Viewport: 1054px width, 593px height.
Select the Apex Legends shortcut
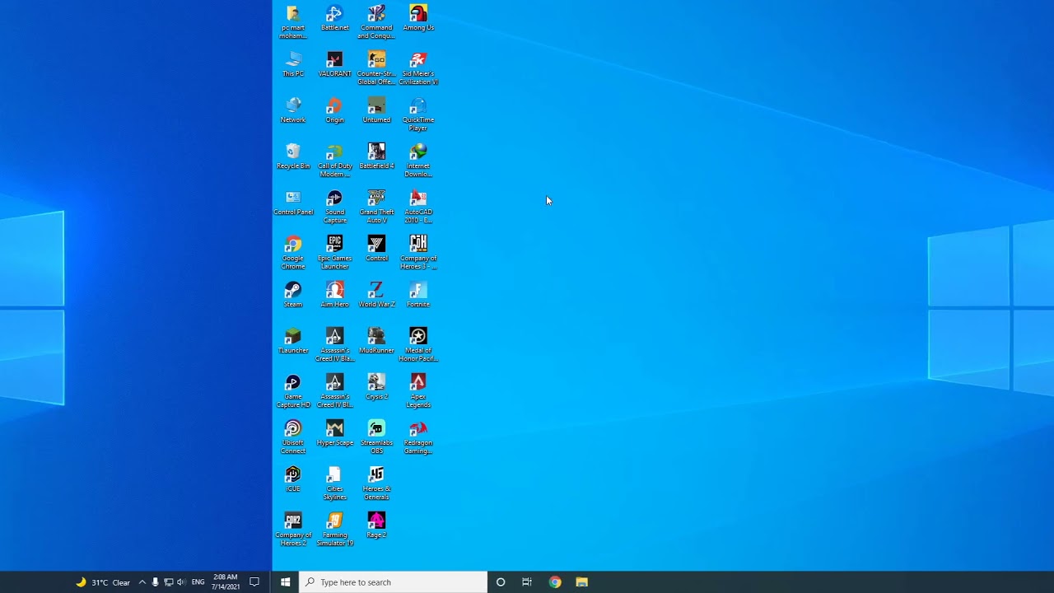click(x=418, y=391)
